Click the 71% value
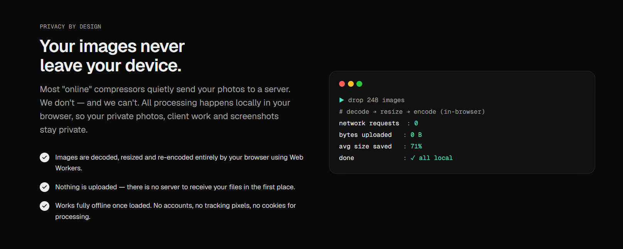623x249 pixels. [416, 146]
